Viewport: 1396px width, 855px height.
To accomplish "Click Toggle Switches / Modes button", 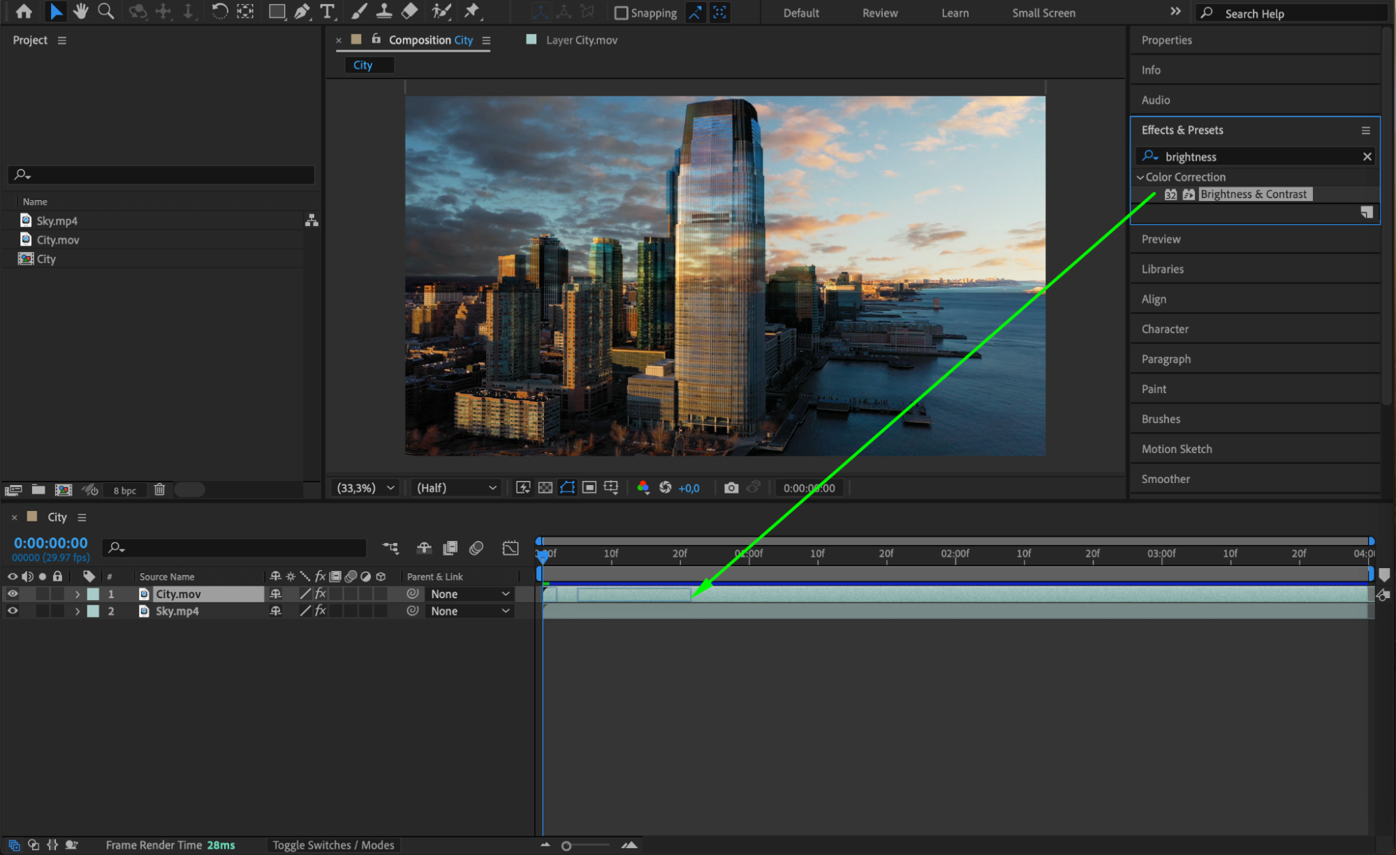I will click(333, 845).
